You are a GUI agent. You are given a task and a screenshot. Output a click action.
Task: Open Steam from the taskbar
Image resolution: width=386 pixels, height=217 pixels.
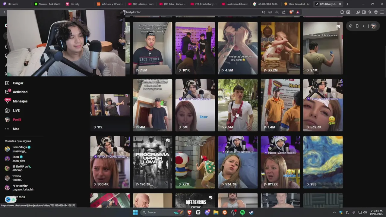tap(251, 212)
